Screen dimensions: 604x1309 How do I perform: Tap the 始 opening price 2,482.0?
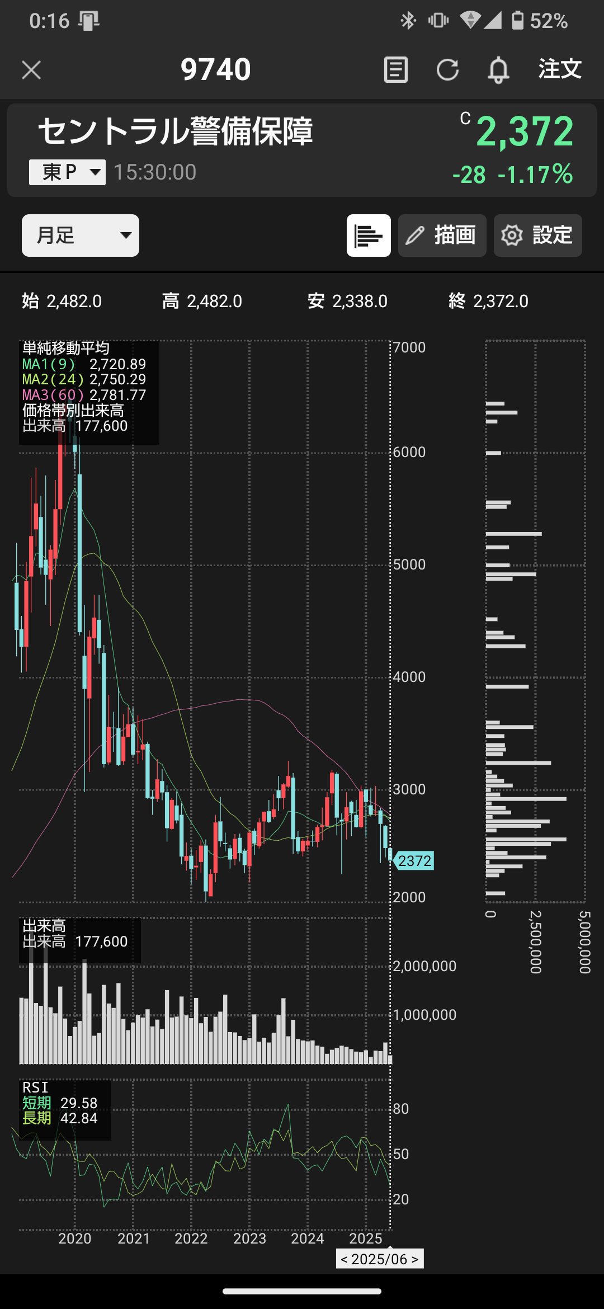62,301
